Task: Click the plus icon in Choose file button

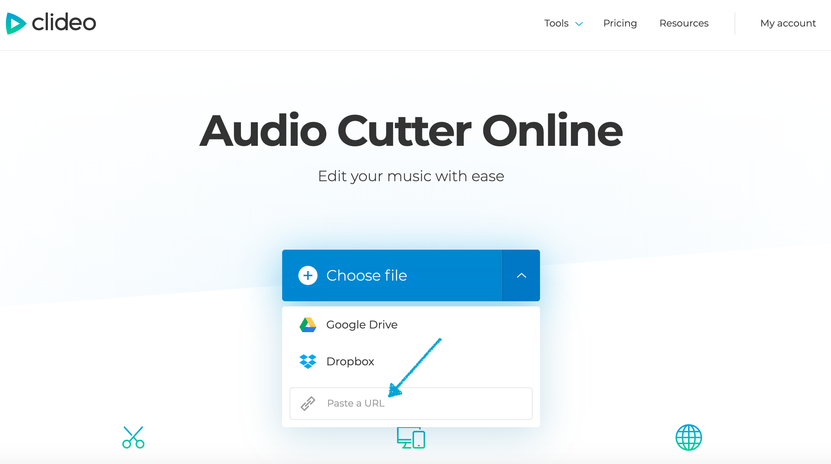Action: 308,275
